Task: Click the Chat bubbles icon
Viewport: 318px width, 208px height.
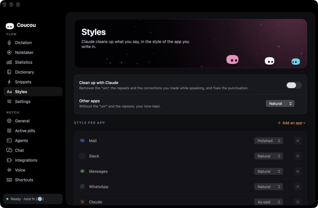Action: click(9, 150)
